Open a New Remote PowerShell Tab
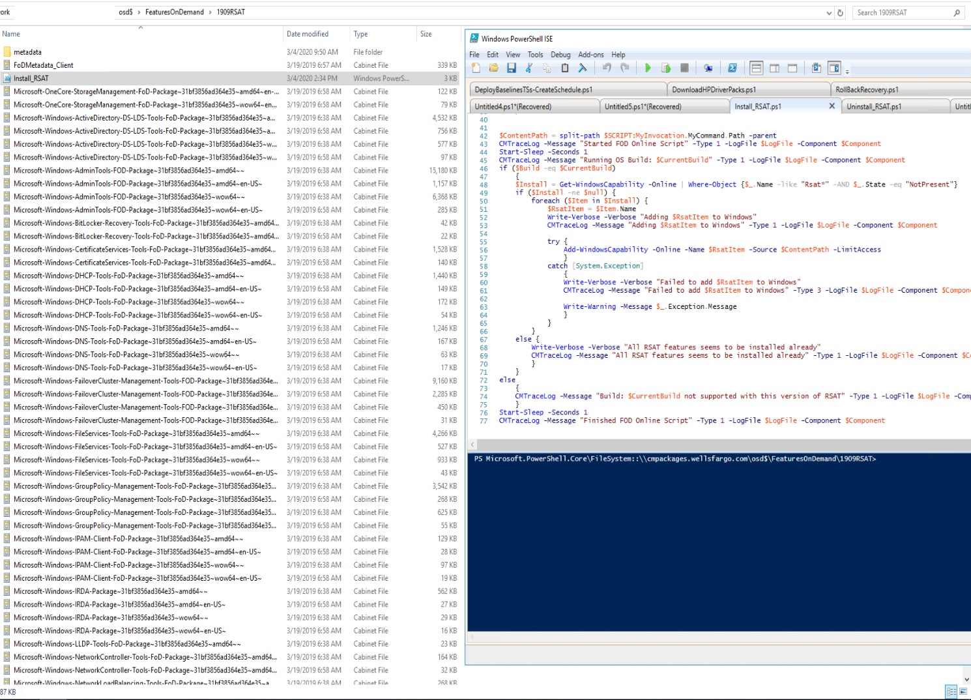Viewport: 971px width, 700px height. tap(708, 68)
